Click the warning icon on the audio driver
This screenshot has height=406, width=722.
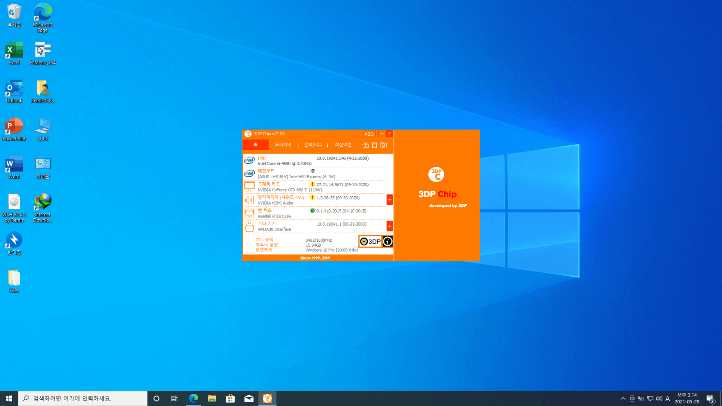click(312, 198)
